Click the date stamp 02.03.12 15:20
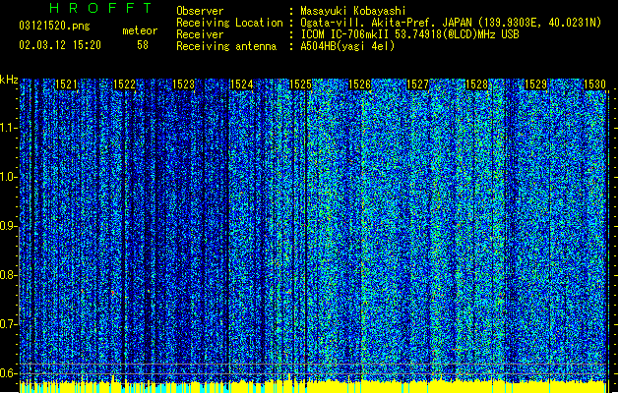Screen dimensions: 619x393 point(60,45)
